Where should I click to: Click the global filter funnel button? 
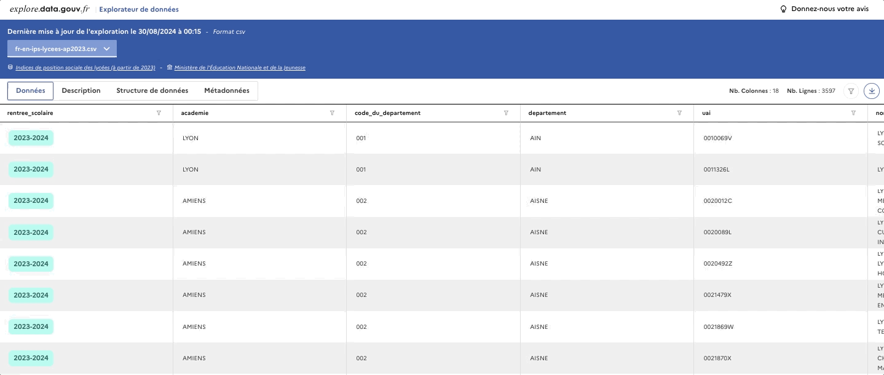(x=851, y=91)
